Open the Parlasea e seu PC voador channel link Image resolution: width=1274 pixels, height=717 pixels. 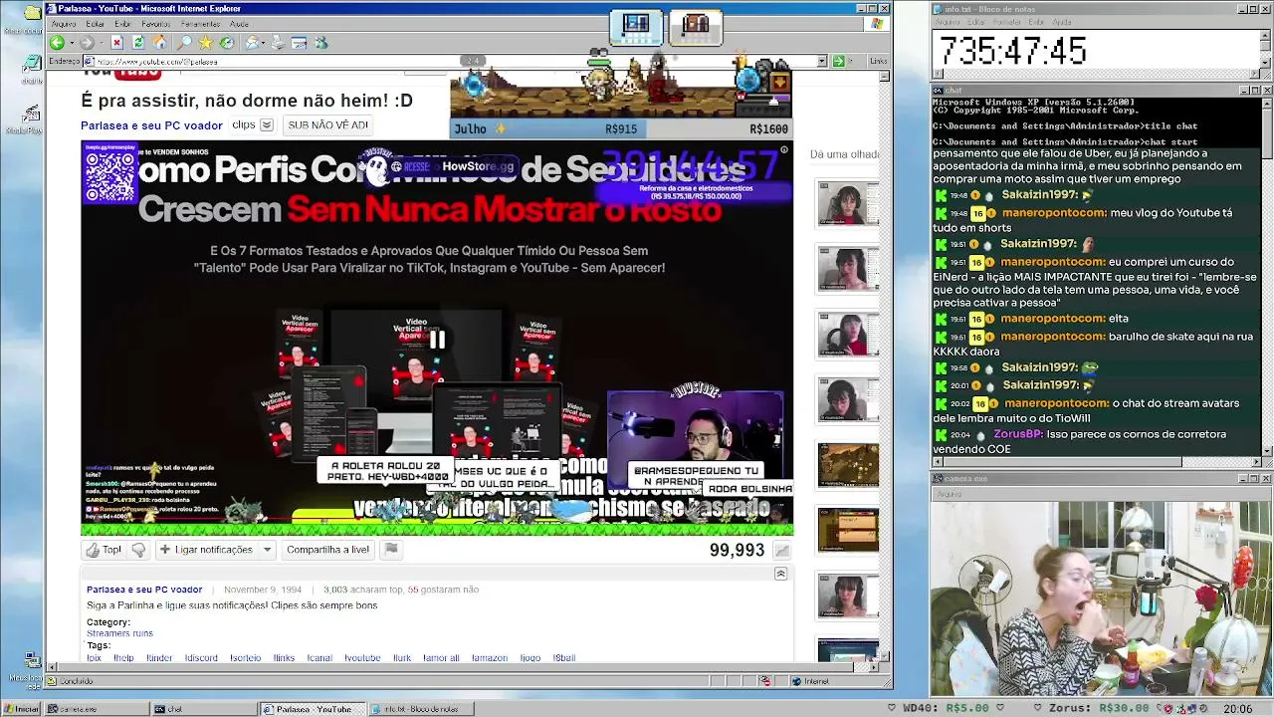coord(151,125)
